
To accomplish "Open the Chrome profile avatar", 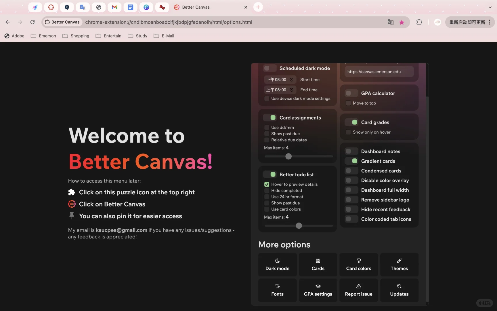I will [437, 22].
